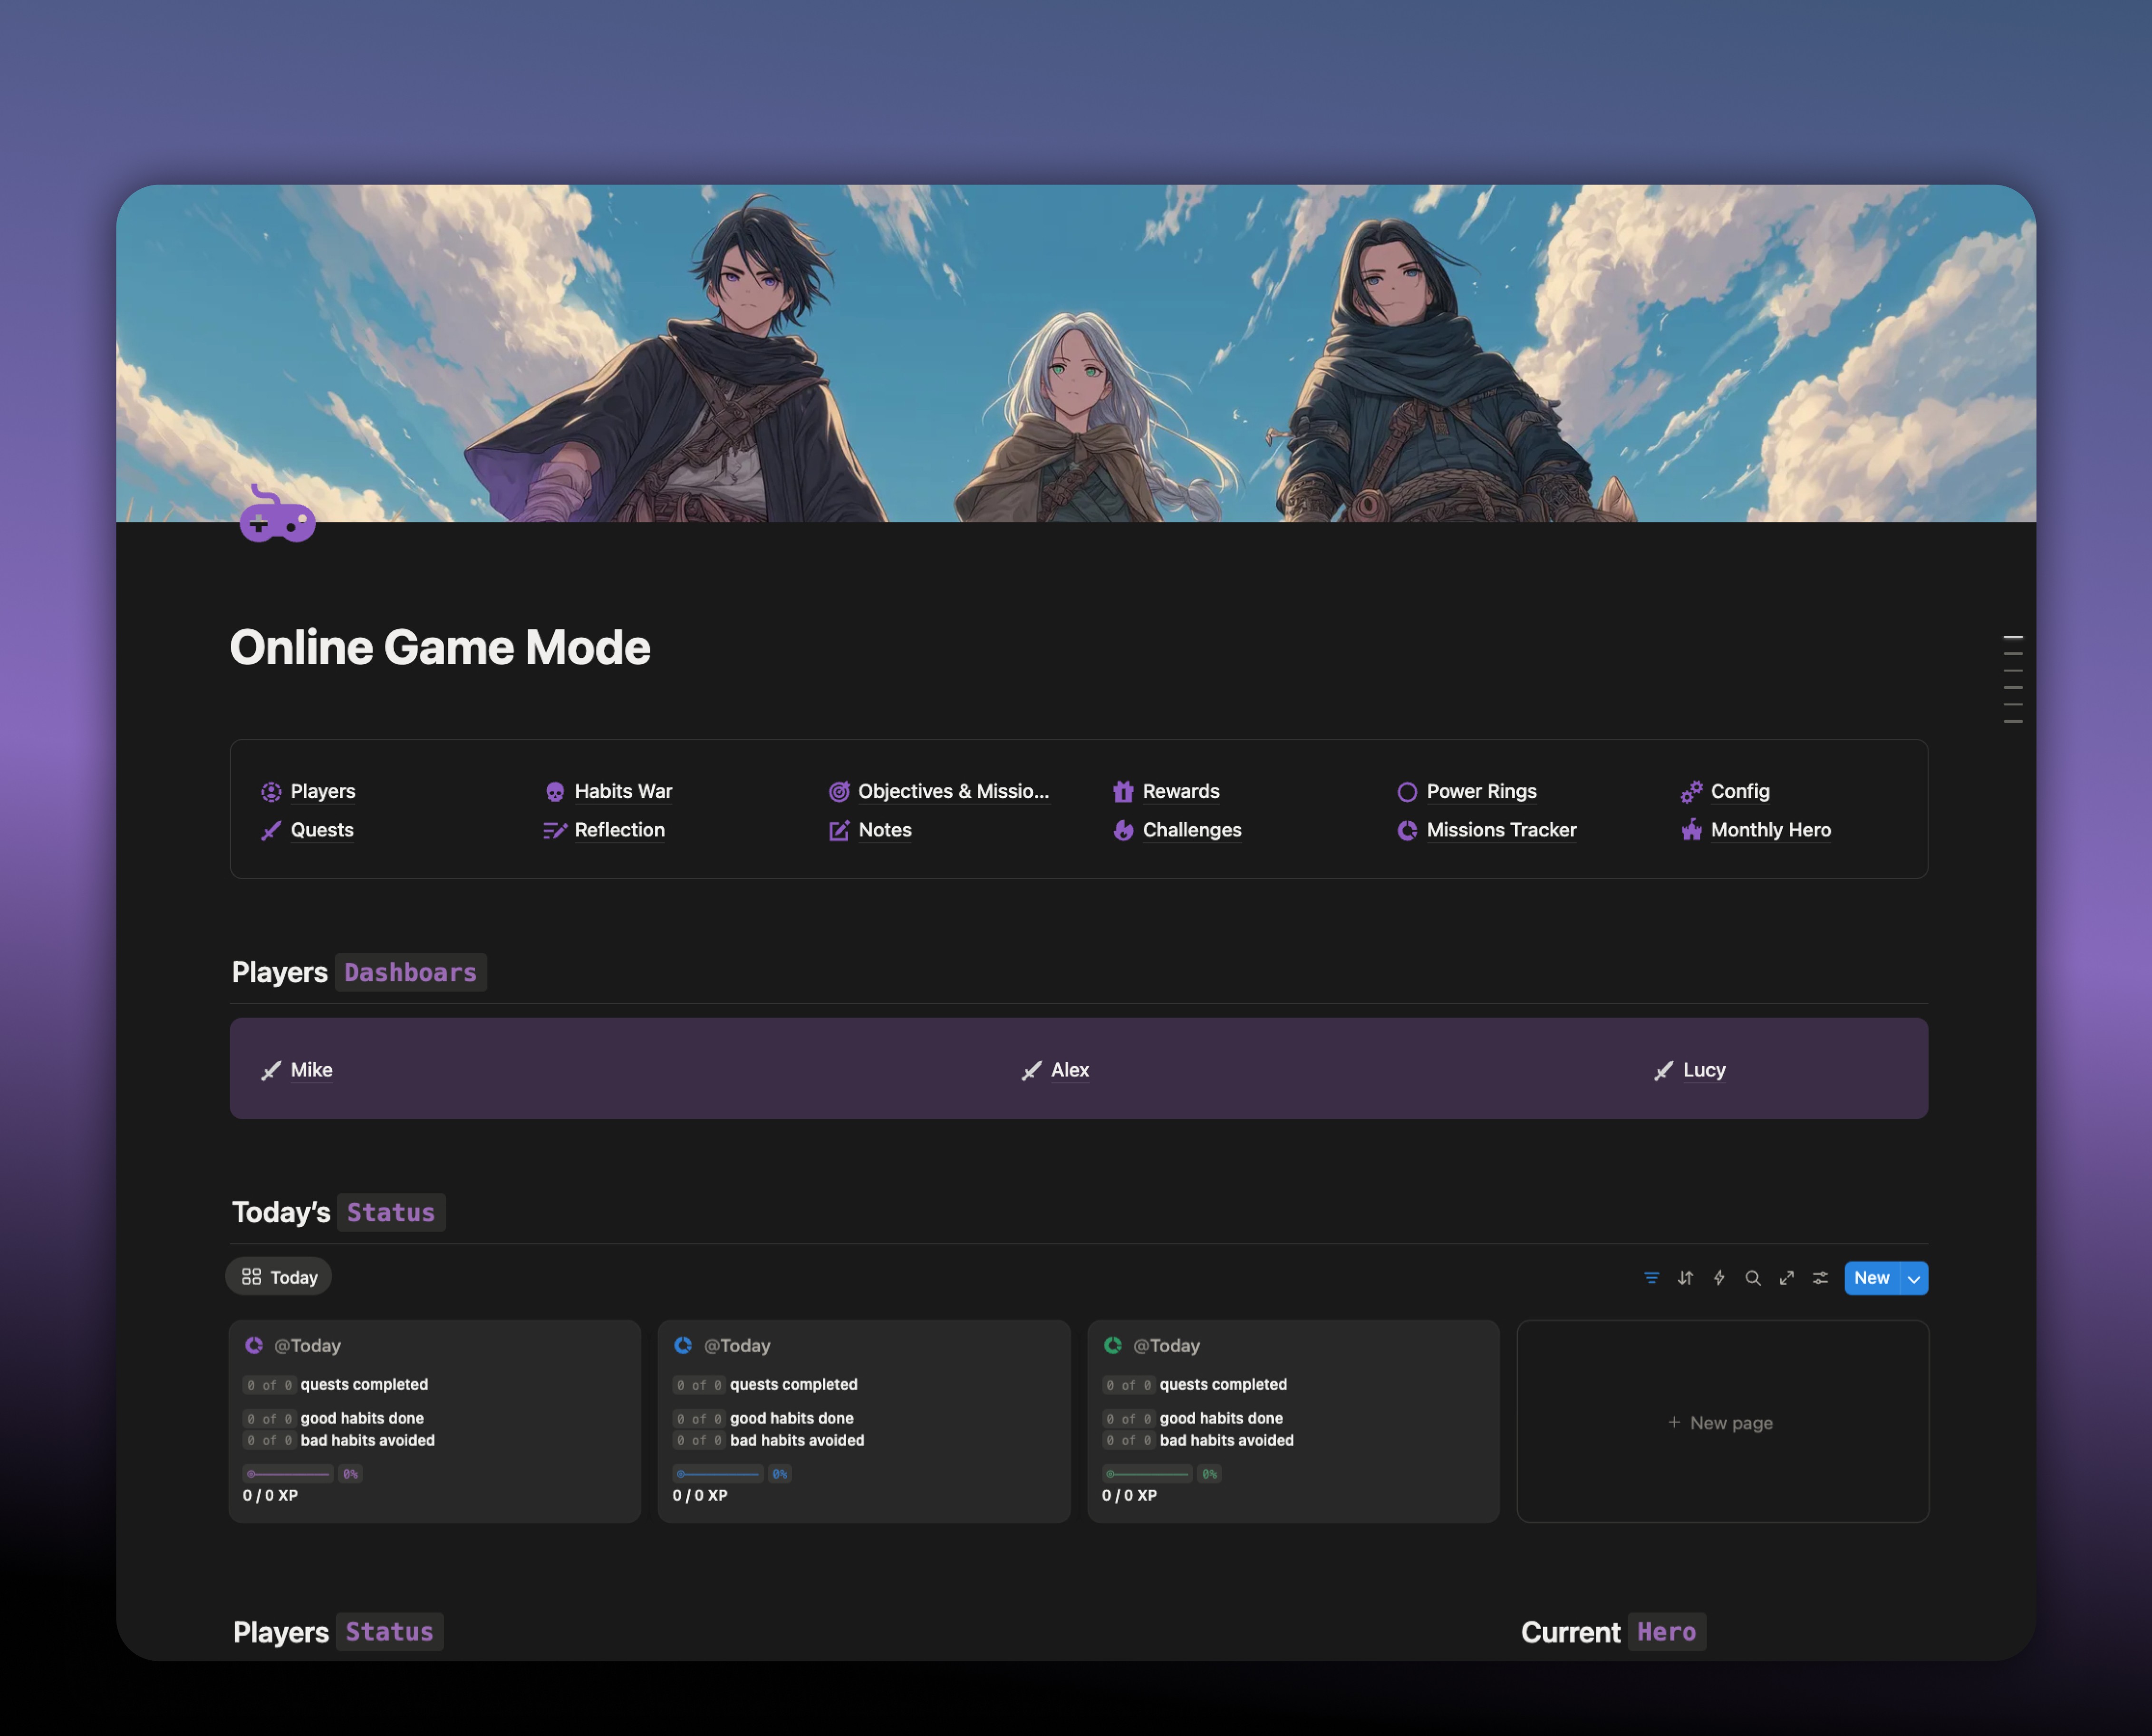Open database as full page icon
This screenshot has height=1736, width=2152.
[x=1786, y=1278]
